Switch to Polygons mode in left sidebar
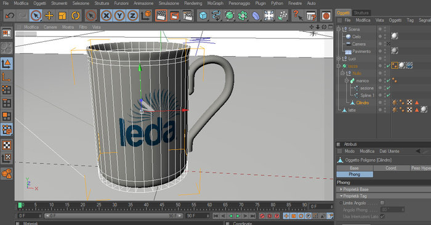The width and height of the screenshot is (431, 225). click(7, 116)
